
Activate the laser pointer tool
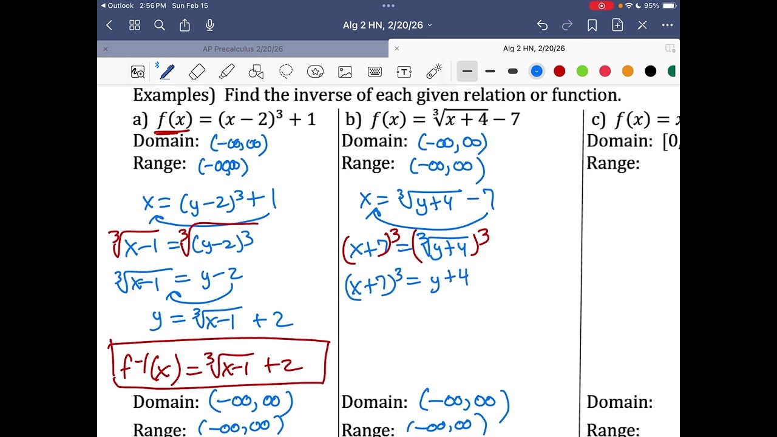(433, 72)
